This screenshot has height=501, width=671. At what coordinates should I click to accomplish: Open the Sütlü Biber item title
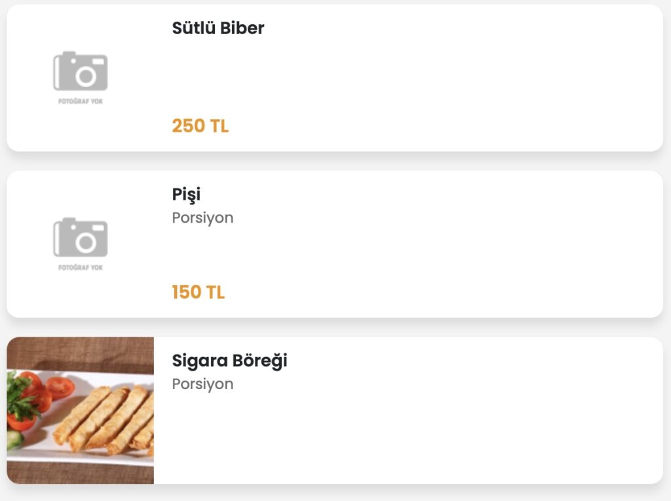point(218,28)
